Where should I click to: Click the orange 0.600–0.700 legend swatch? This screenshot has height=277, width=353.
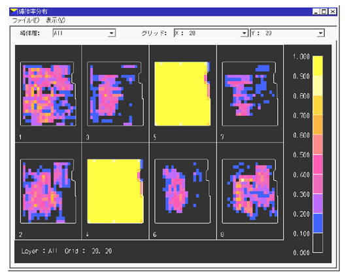[x=318, y=125]
